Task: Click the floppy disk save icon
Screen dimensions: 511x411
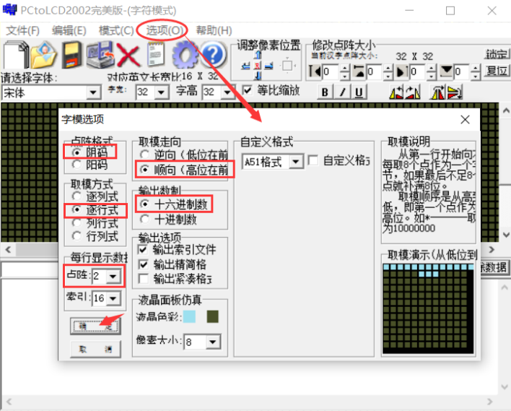Action: (x=72, y=54)
